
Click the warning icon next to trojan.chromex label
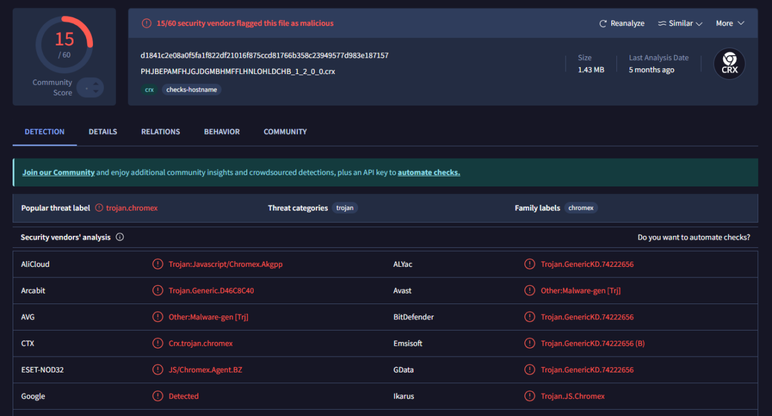pyautogui.click(x=99, y=207)
